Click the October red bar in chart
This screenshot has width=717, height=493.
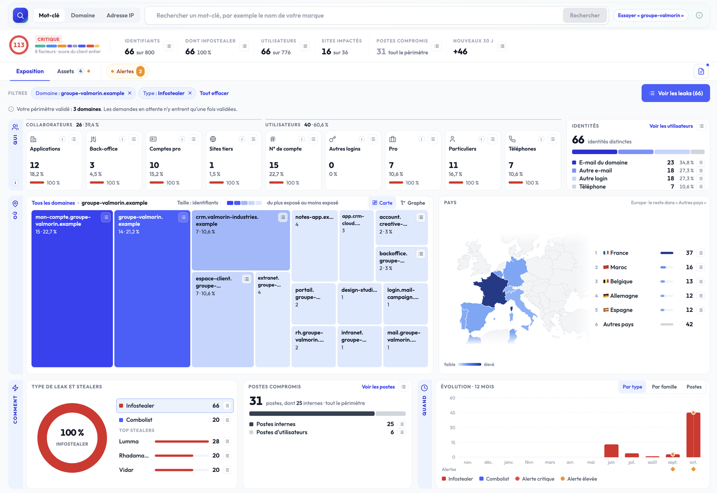[693, 435]
